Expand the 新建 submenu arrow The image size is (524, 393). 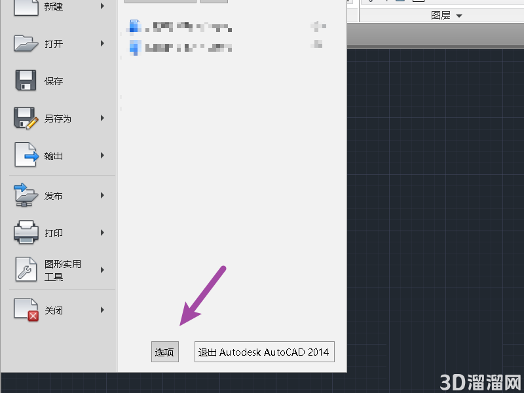click(x=103, y=6)
